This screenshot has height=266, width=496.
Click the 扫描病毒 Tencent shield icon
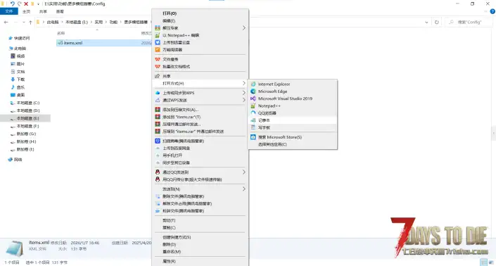pyautogui.click(x=158, y=141)
